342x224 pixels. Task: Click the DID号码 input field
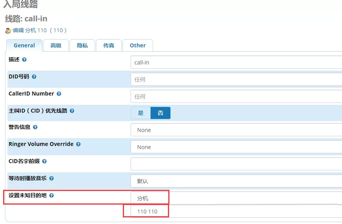click(x=236, y=80)
